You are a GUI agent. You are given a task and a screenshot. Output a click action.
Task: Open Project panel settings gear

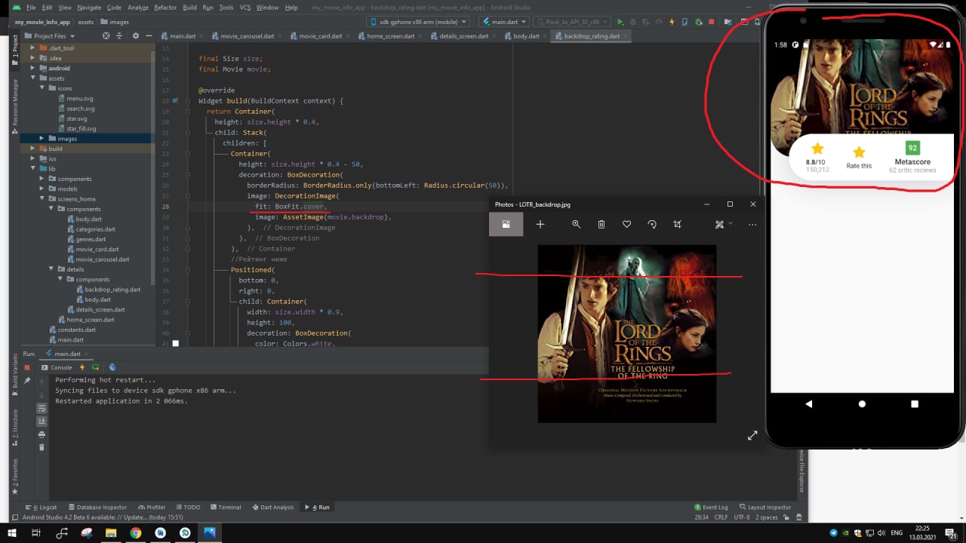click(x=136, y=35)
